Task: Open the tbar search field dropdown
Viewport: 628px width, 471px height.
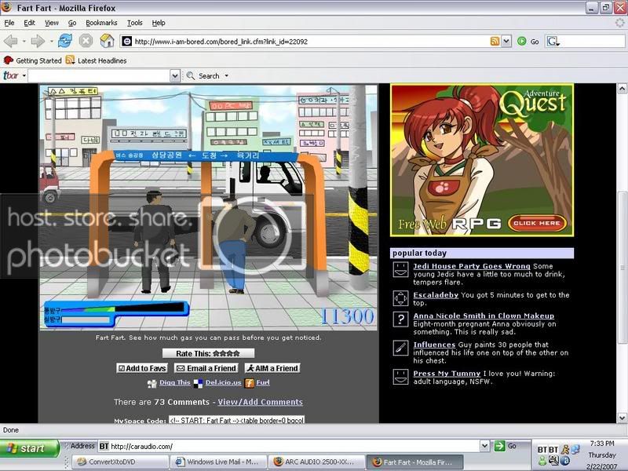Action: pyautogui.click(x=174, y=75)
